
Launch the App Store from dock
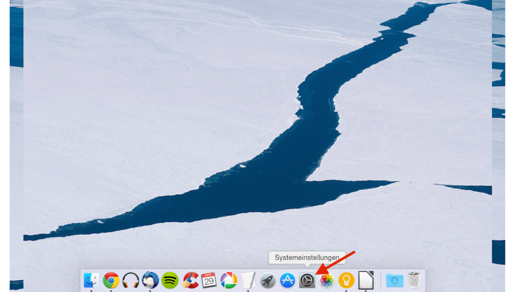point(287,280)
